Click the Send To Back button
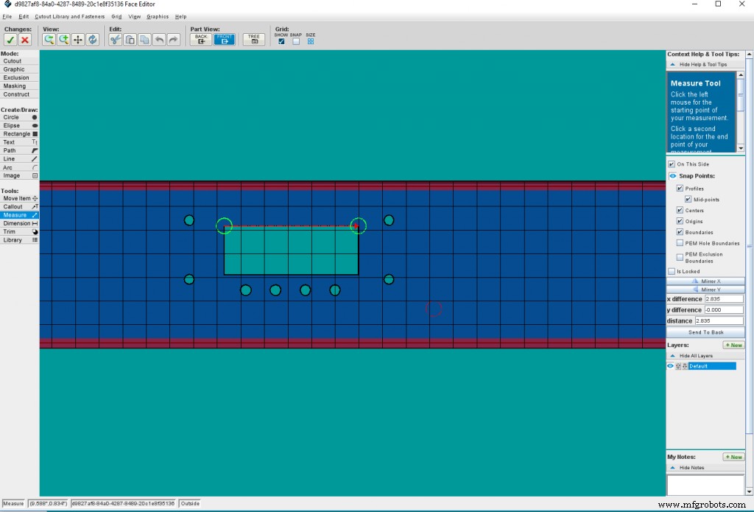754x512 pixels. 705,332
